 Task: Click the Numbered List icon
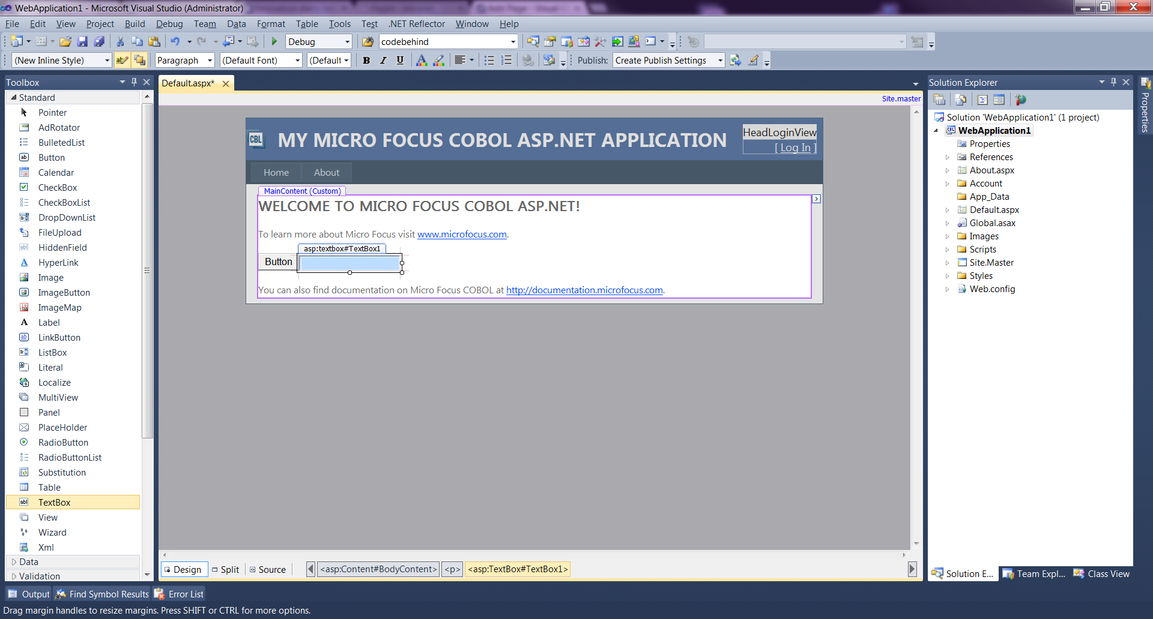tap(506, 60)
